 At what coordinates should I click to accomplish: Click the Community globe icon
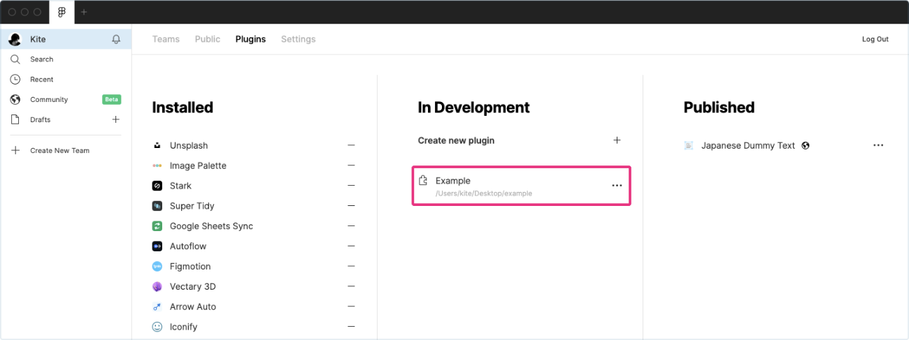[x=15, y=100]
